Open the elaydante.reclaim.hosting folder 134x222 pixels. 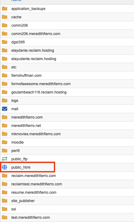[x=33, y=50]
